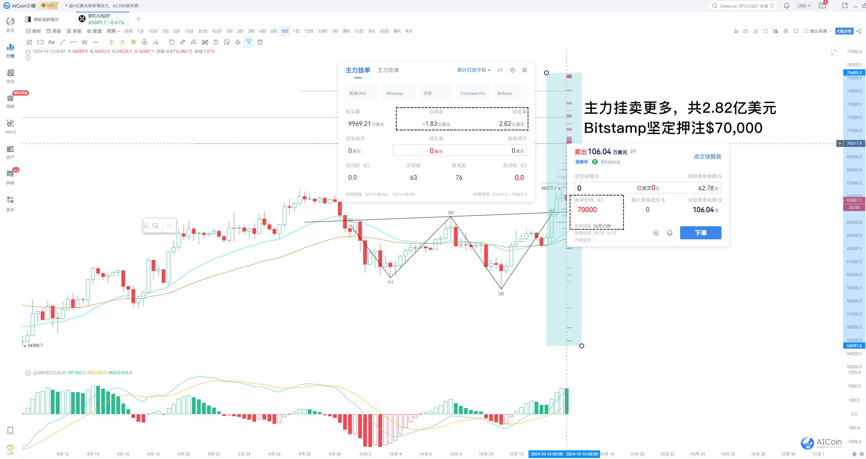866x459 pixels.
Task: Collapse the MACD indicator panel chevron
Action: click(x=28, y=373)
